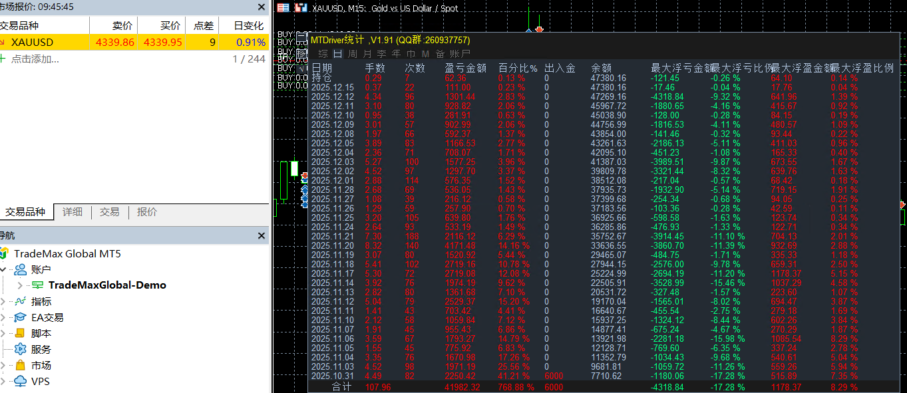This screenshot has width=907, height=393.
Task: Open the 指标 indicators section icon
Action: pos(19,301)
